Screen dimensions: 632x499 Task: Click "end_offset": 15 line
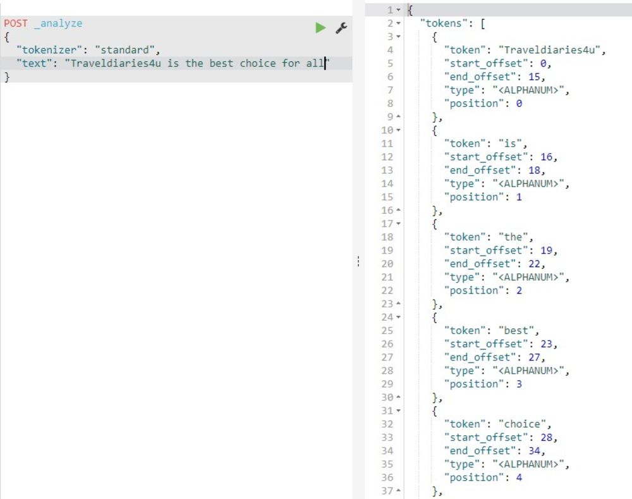[x=495, y=77]
